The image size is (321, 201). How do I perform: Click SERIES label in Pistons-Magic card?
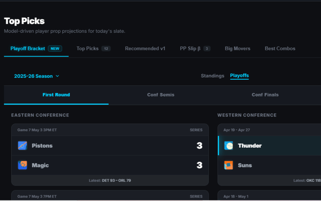pyautogui.click(x=196, y=130)
